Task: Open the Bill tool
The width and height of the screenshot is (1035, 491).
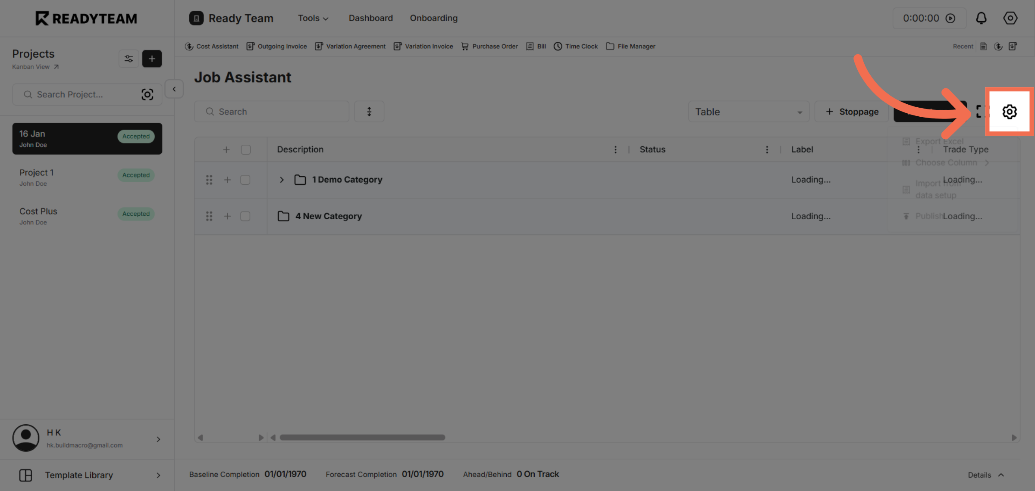Action: click(x=535, y=46)
